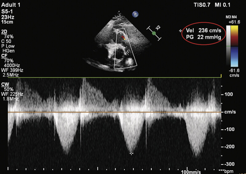This screenshot has height=174, width=246.
Task: Click the blue P probe orientation marker
Action: click(135, 14)
